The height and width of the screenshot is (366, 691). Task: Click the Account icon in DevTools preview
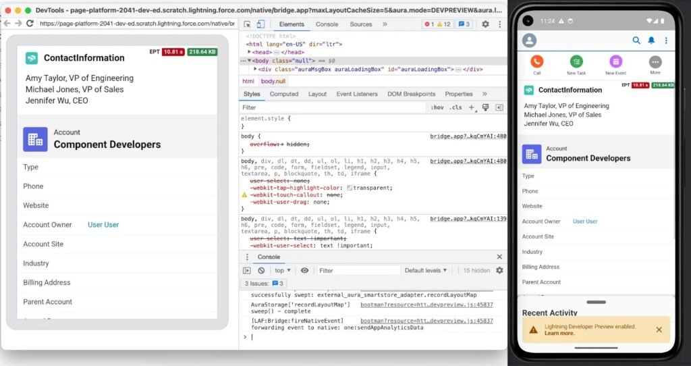click(35, 139)
